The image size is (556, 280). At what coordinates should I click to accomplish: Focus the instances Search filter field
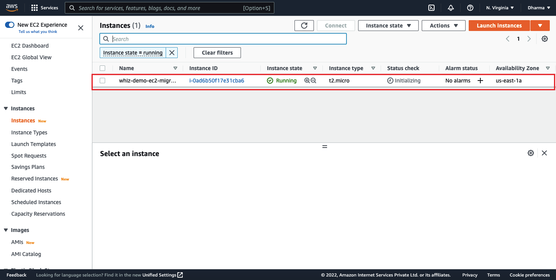click(x=223, y=39)
